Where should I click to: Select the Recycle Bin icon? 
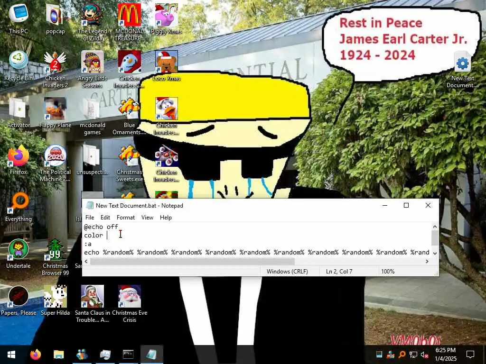19,65
